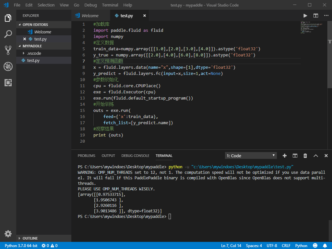Select Welcome in Open Editors list

[x=44, y=32]
